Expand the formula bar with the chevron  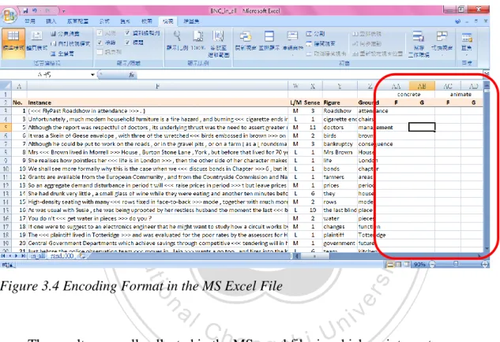tap(486, 74)
